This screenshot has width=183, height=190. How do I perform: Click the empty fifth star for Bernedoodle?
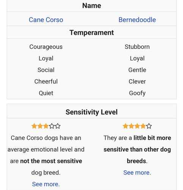(x=149, y=126)
